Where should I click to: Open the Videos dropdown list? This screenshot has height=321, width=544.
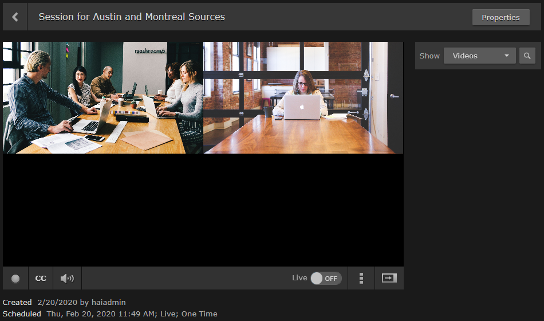tap(480, 56)
